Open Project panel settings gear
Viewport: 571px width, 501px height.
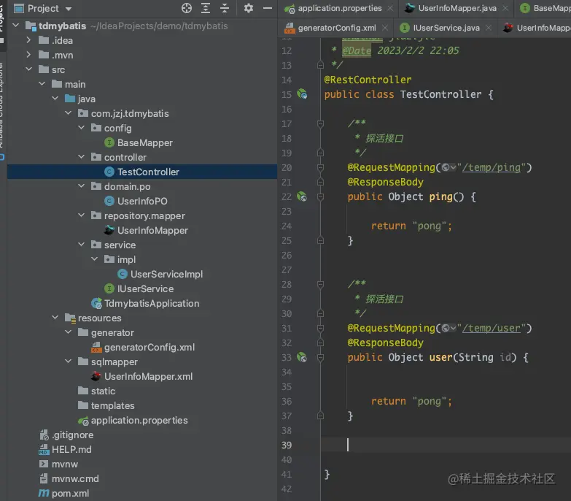pos(249,8)
